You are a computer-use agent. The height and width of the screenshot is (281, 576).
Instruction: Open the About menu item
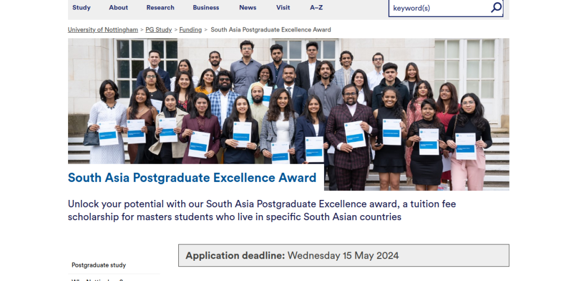click(118, 8)
